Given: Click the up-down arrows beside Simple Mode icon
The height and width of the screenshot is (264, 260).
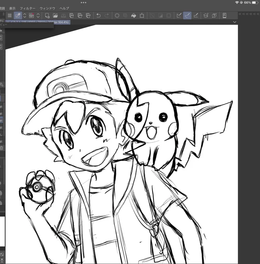Looking at the screenshot, I should pos(25,16).
